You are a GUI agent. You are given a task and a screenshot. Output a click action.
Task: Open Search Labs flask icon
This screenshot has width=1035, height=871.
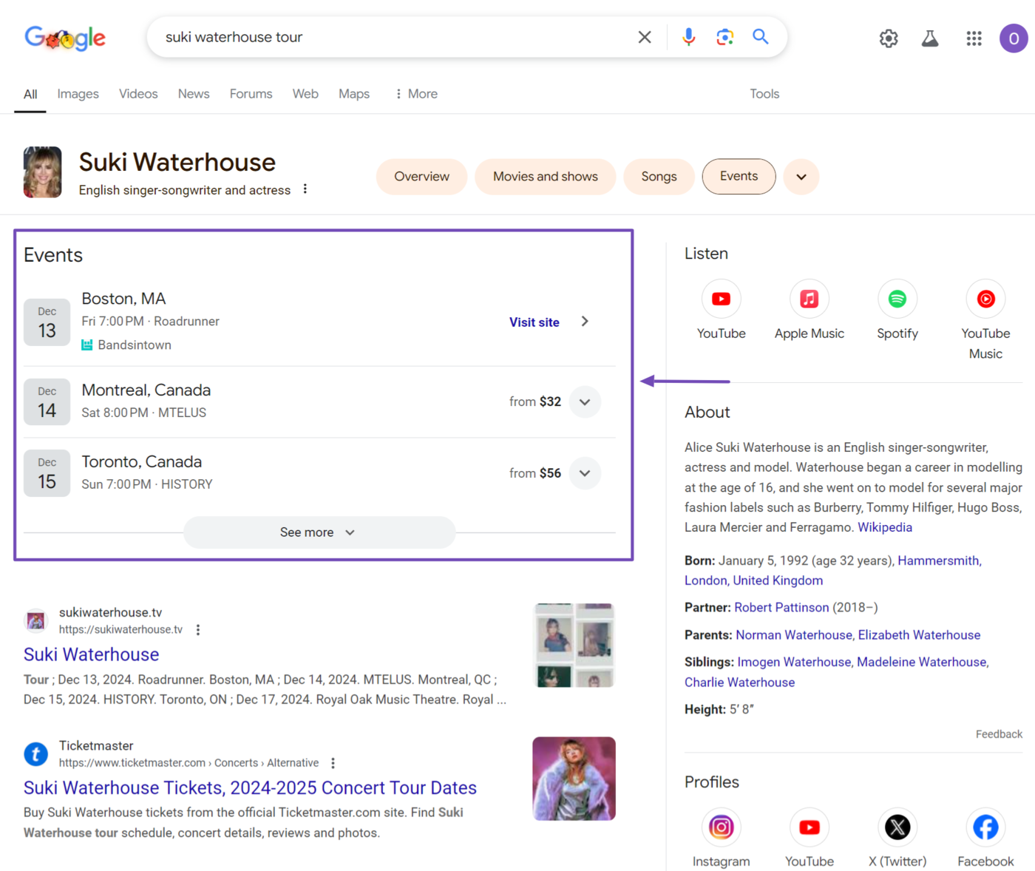coord(930,38)
